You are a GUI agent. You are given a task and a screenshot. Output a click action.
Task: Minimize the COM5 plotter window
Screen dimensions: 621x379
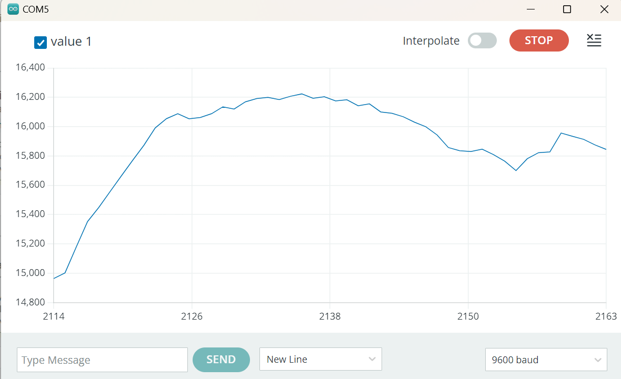(x=532, y=9)
